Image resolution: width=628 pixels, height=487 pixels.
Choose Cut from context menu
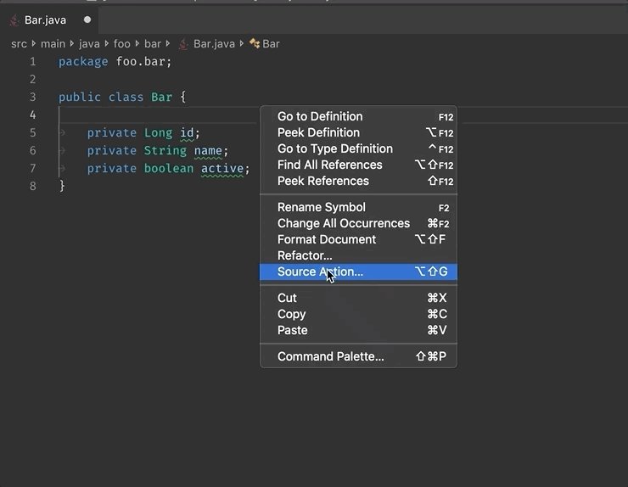tap(358, 298)
